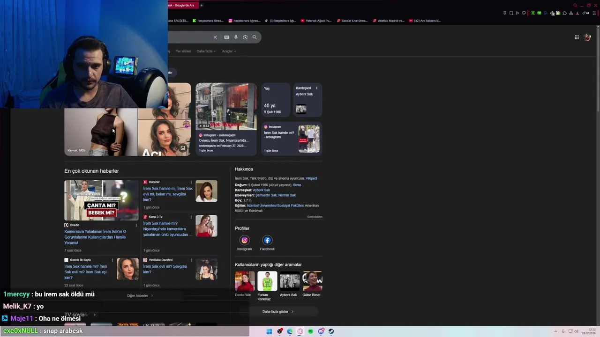This screenshot has width=600, height=337.
Task: Open Yetenek Ağacı YouTube bookmark
Action: point(316,21)
